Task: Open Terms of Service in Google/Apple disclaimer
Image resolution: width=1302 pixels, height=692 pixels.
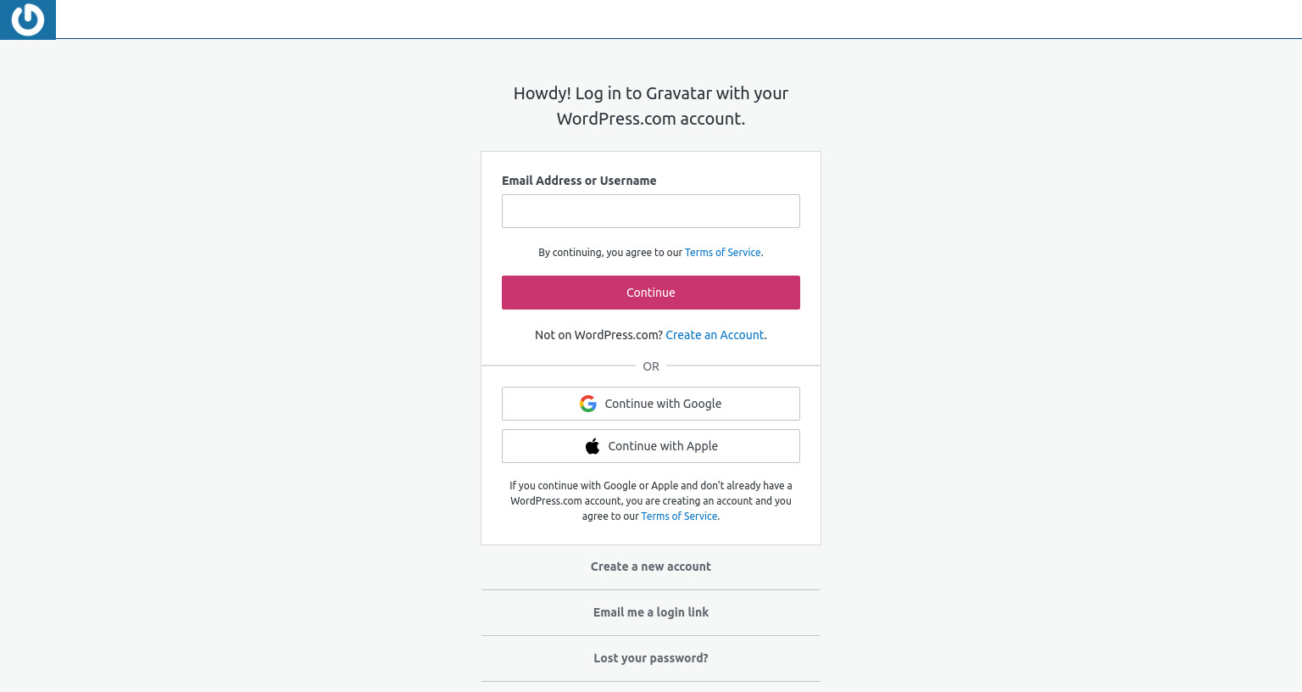Action: click(679, 516)
